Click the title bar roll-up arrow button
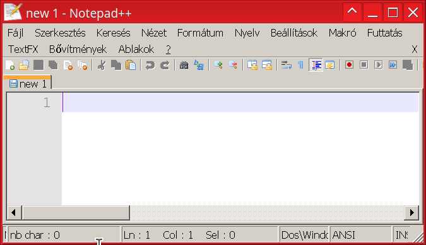The height and width of the screenshot is (245, 426). [352, 12]
